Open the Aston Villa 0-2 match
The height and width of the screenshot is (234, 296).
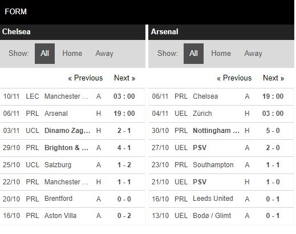click(x=72, y=216)
